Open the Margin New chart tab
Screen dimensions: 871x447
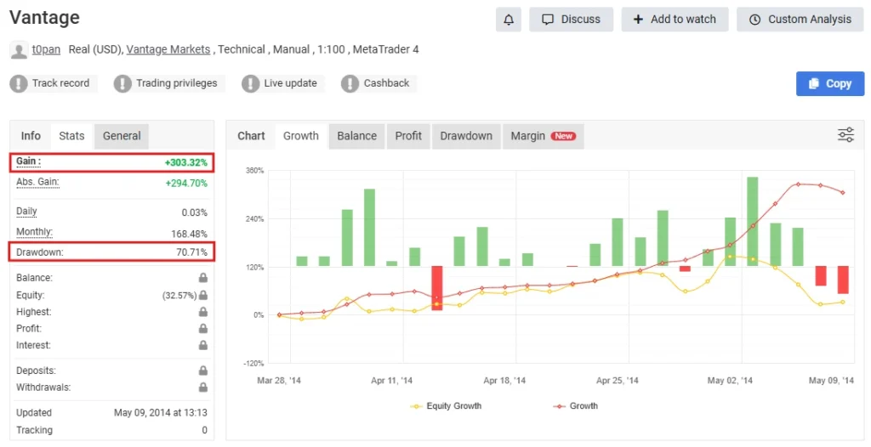pyautogui.click(x=544, y=136)
